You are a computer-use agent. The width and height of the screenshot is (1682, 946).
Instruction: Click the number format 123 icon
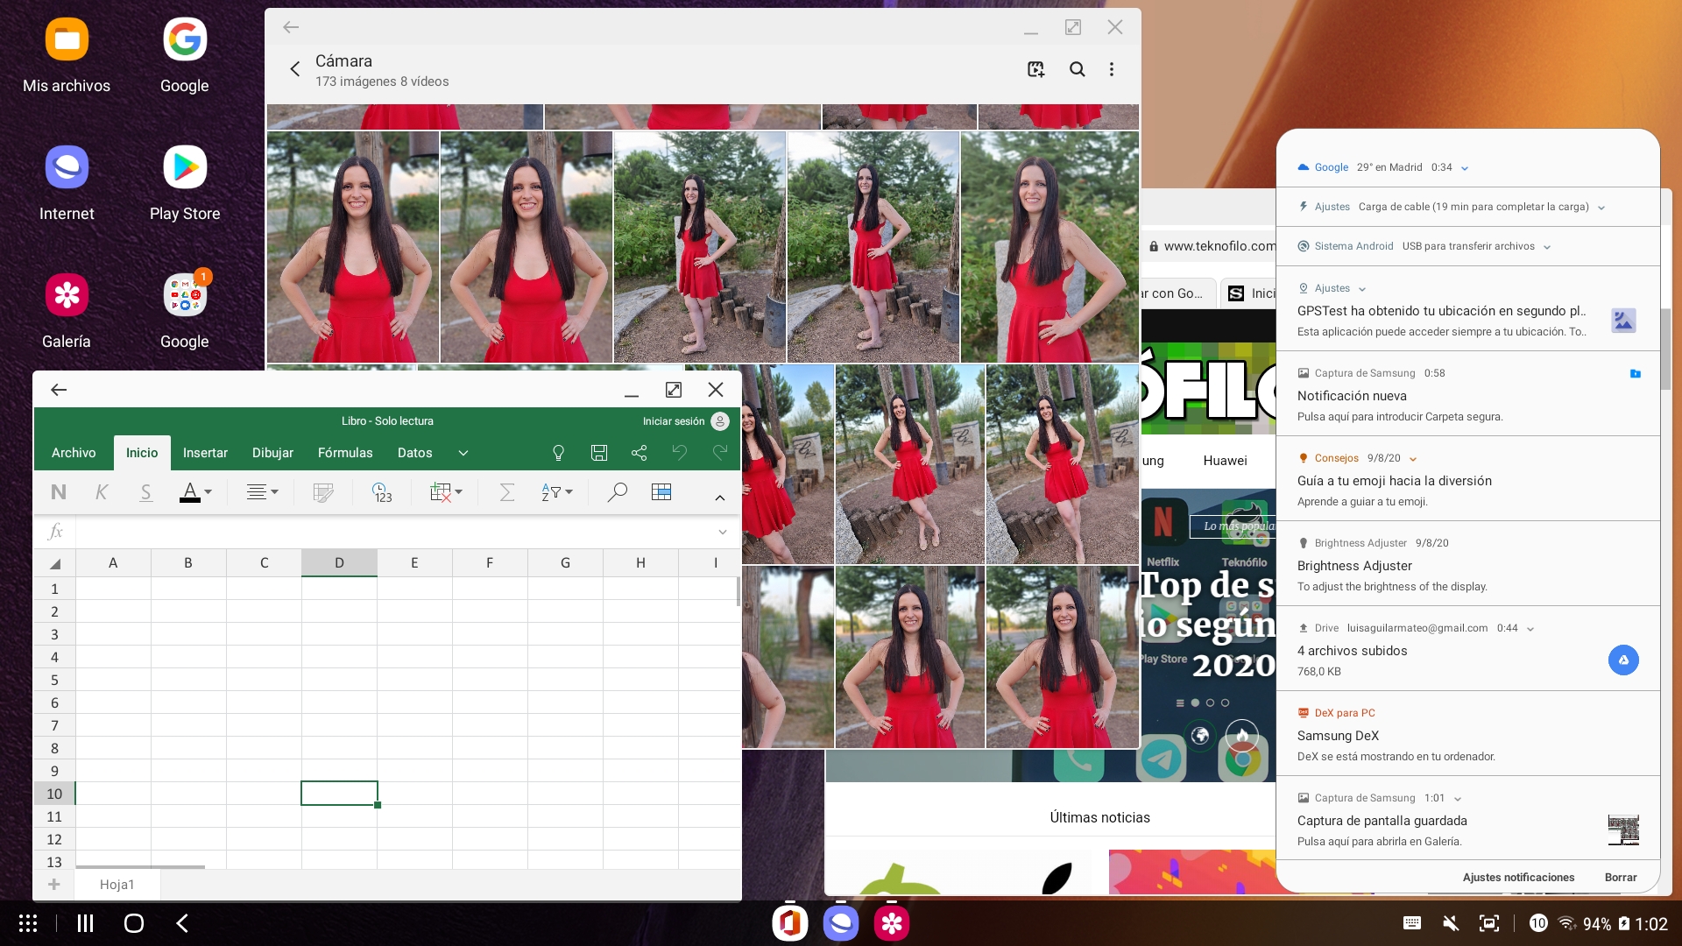(x=381, y=492)
